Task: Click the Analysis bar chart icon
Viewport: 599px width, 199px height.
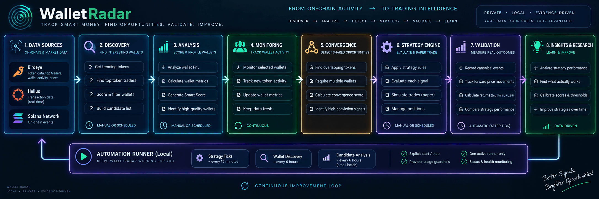Action: tap(164, 47)
